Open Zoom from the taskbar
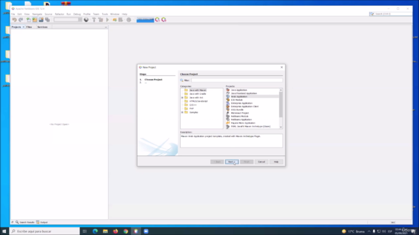The image size is (419, 235). (146, 231)
